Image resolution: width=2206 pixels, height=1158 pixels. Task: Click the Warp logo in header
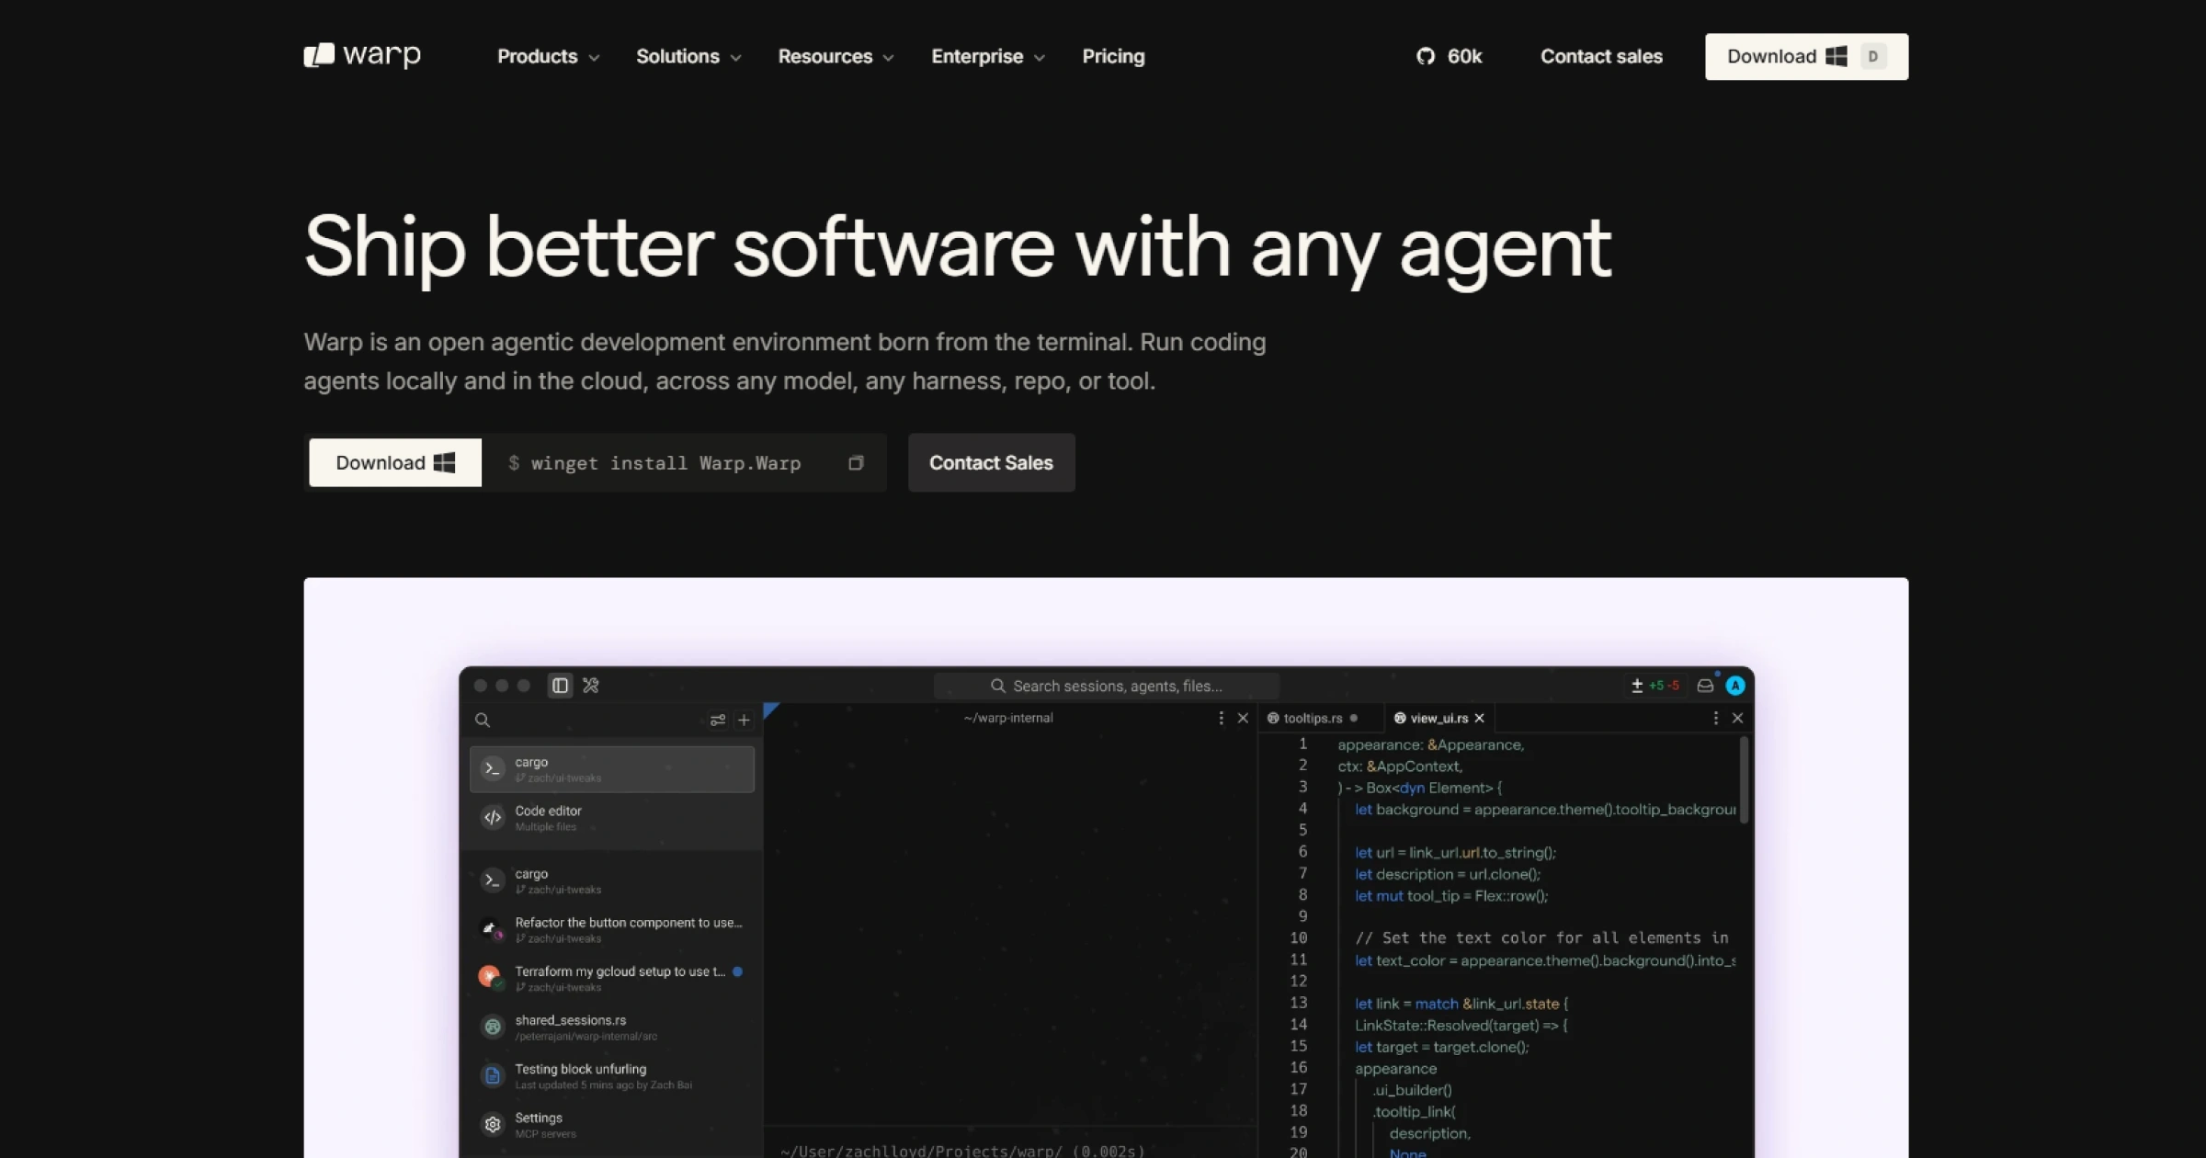click(x=362, y=56)
